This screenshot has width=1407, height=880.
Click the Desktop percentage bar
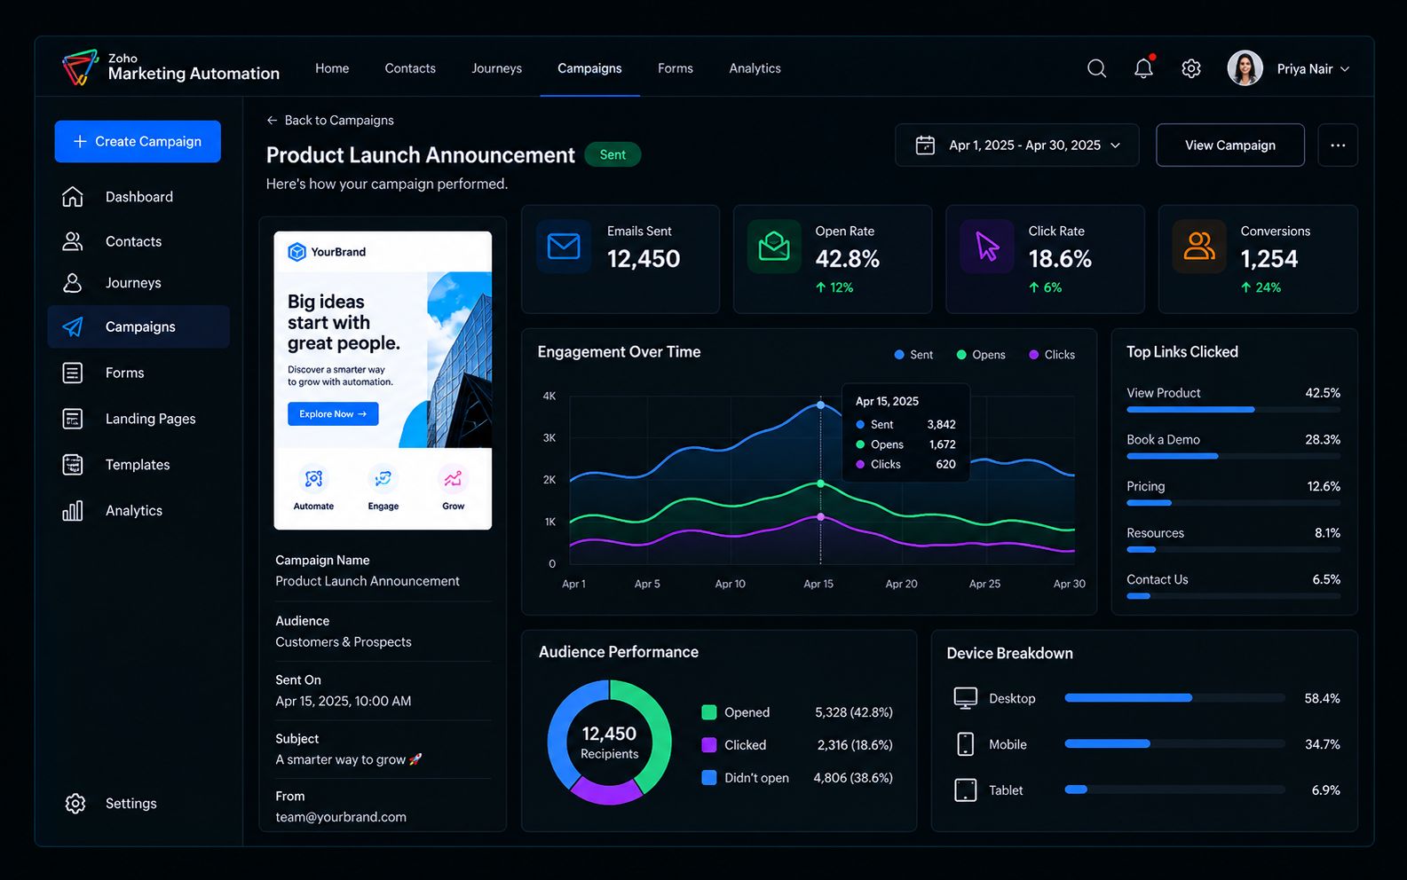(1175, 698)
